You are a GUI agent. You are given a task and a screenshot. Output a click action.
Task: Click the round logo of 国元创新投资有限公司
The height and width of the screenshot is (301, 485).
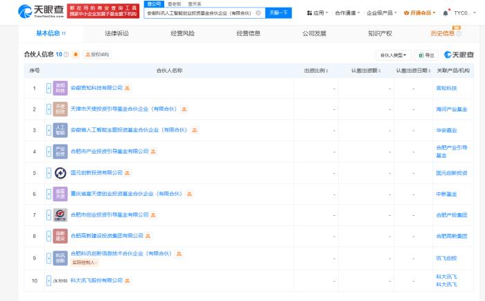pos(60,173)
